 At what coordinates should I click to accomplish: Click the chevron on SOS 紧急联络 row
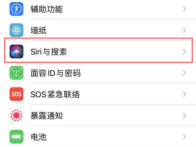185,94
